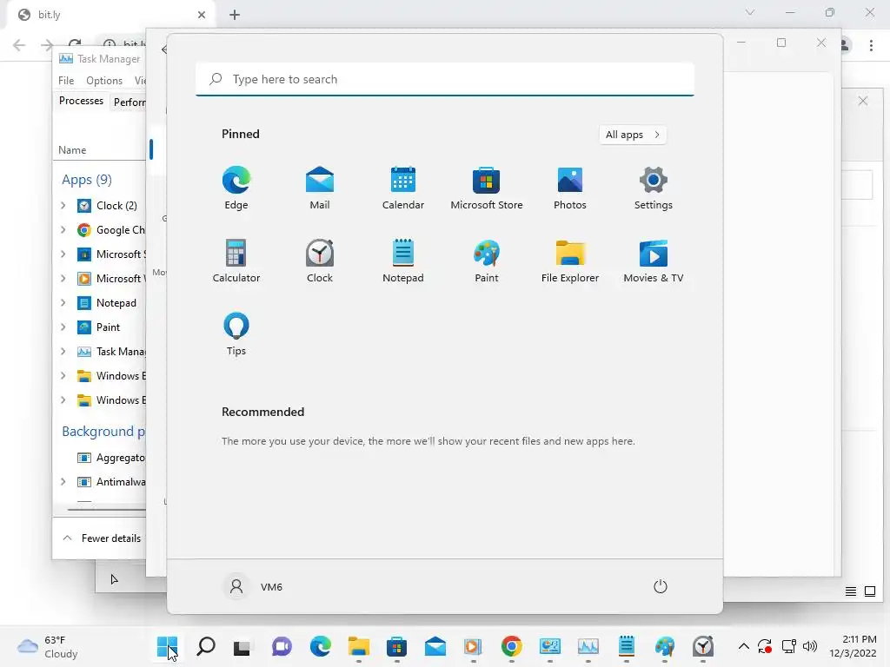
Task: Switch to large icons view in background window
Action: click(x=869, y=591)
